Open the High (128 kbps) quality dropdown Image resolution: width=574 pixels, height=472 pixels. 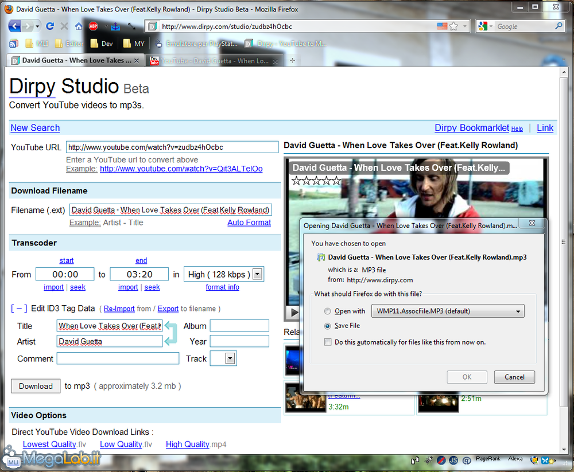(258, 274)
